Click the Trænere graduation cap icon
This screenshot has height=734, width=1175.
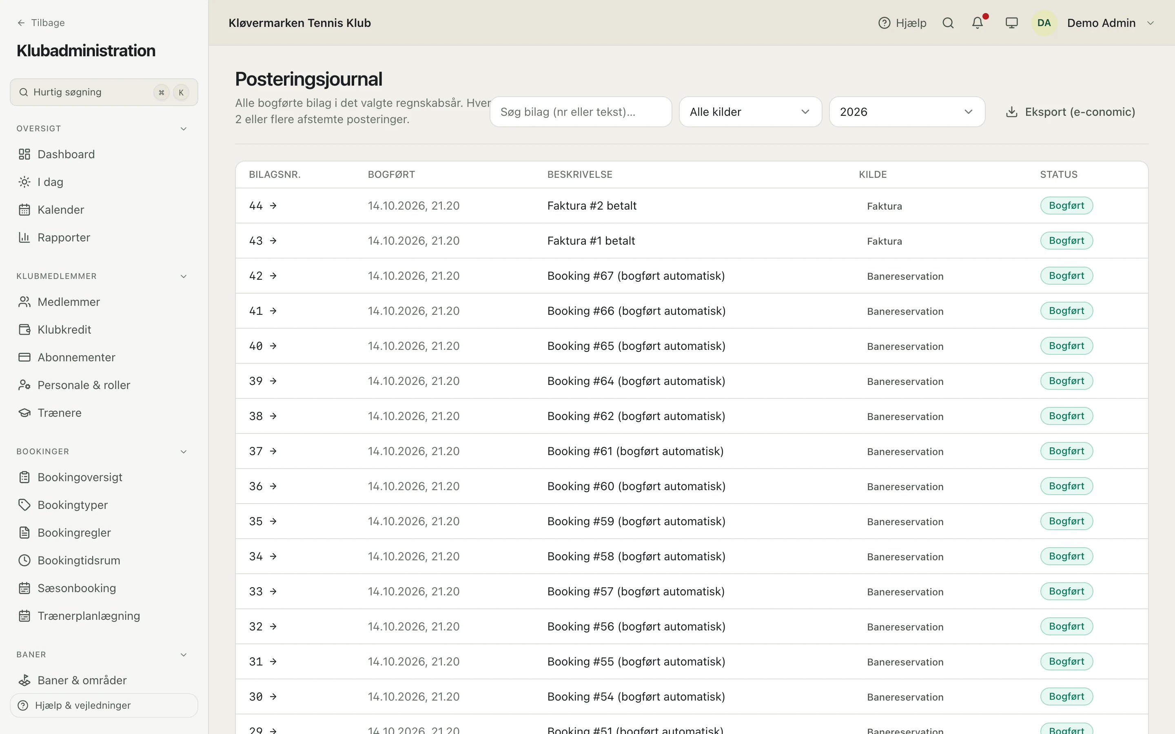[24, 413]
